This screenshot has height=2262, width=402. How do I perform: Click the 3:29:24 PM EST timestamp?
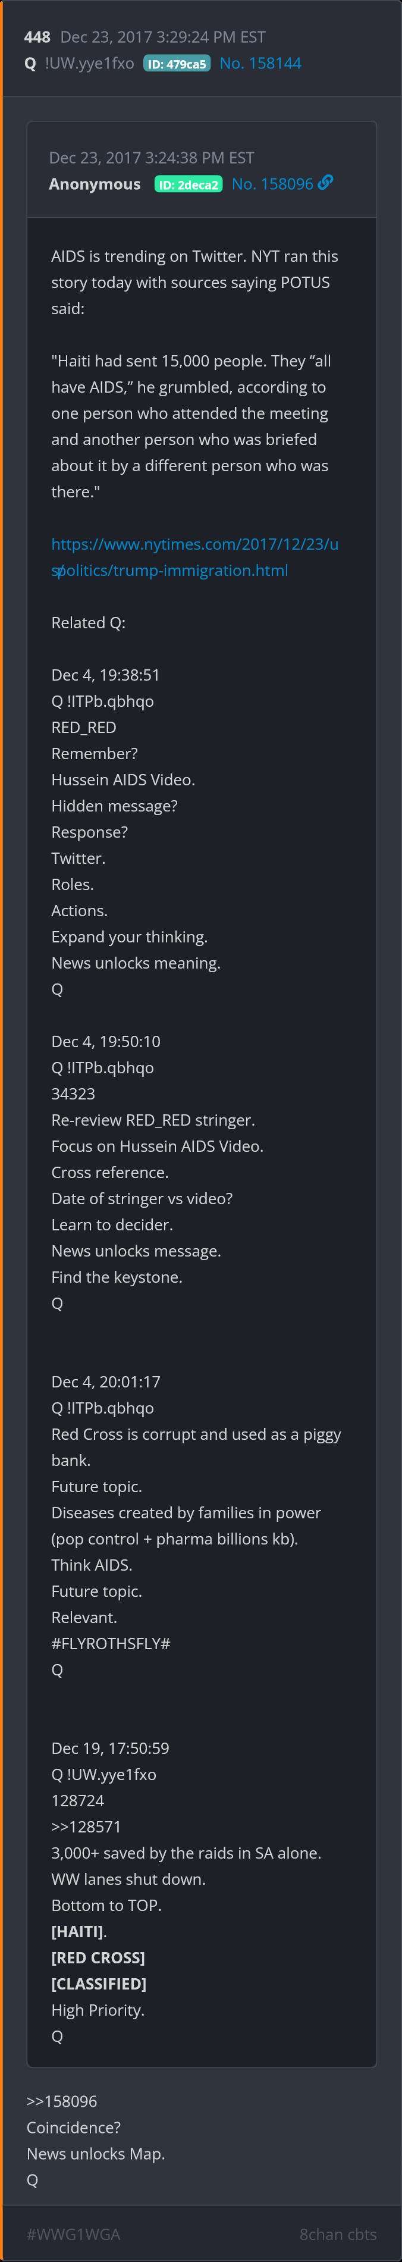[x=162, y=37]
